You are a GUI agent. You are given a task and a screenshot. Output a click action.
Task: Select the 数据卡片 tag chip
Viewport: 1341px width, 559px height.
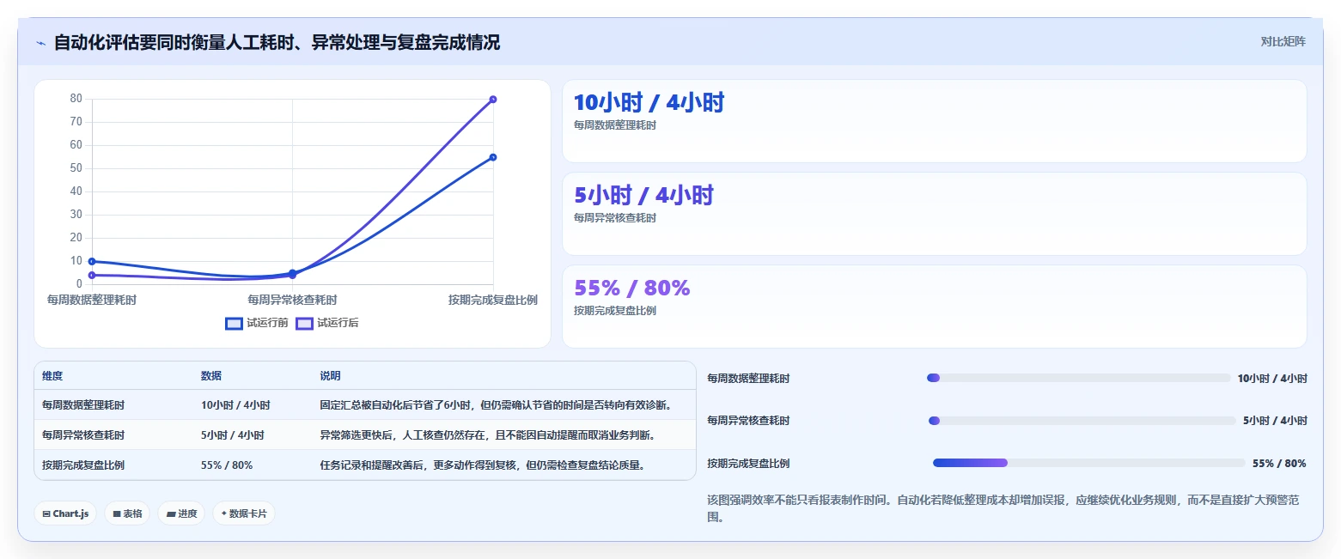click(x=244, y=513)
